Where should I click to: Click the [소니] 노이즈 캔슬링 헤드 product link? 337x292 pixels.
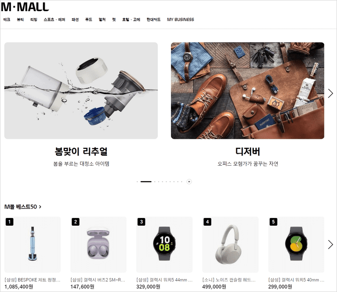point(229,280)
